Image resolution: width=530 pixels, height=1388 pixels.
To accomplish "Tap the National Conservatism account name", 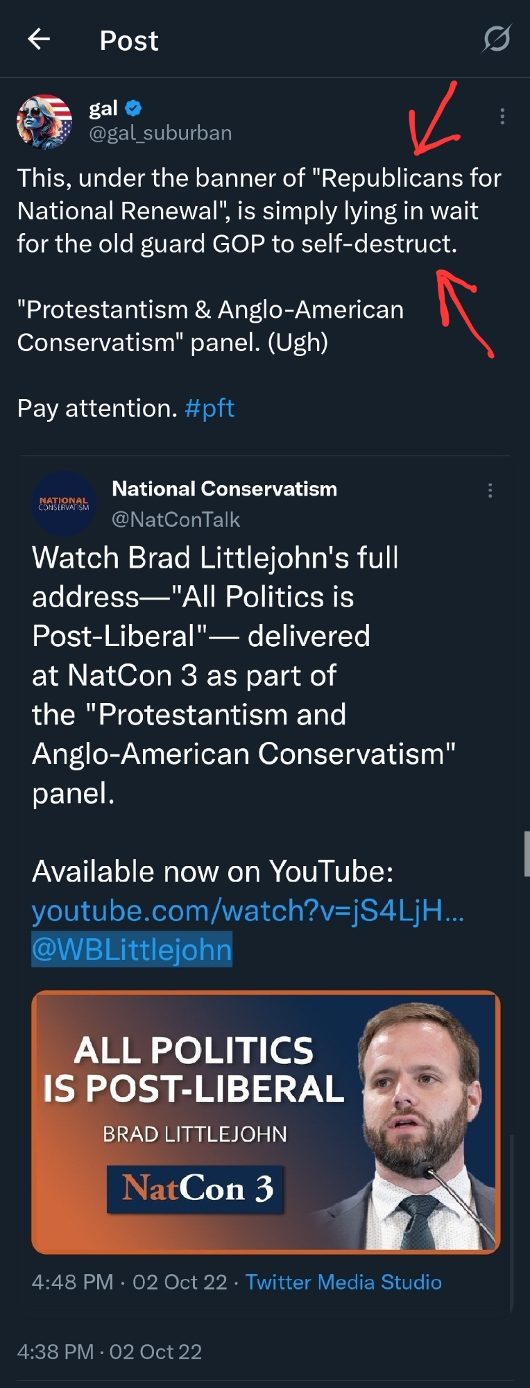I will pyautogui.click(x=224, y=489).
